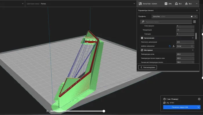Click the star icon in profile field
The width and height of the screenshot is (203, 115).
tap(192, 17)
